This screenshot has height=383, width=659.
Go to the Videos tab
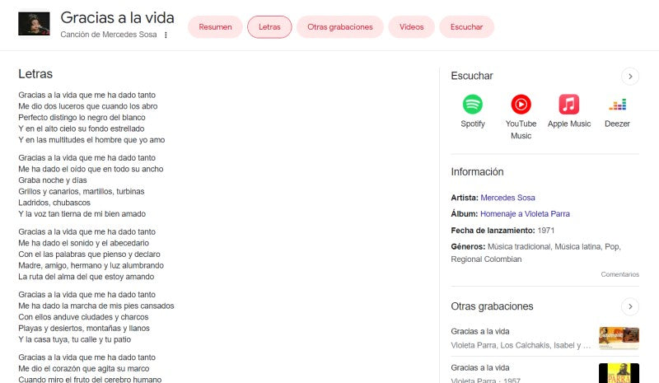(x=411, y=27)
